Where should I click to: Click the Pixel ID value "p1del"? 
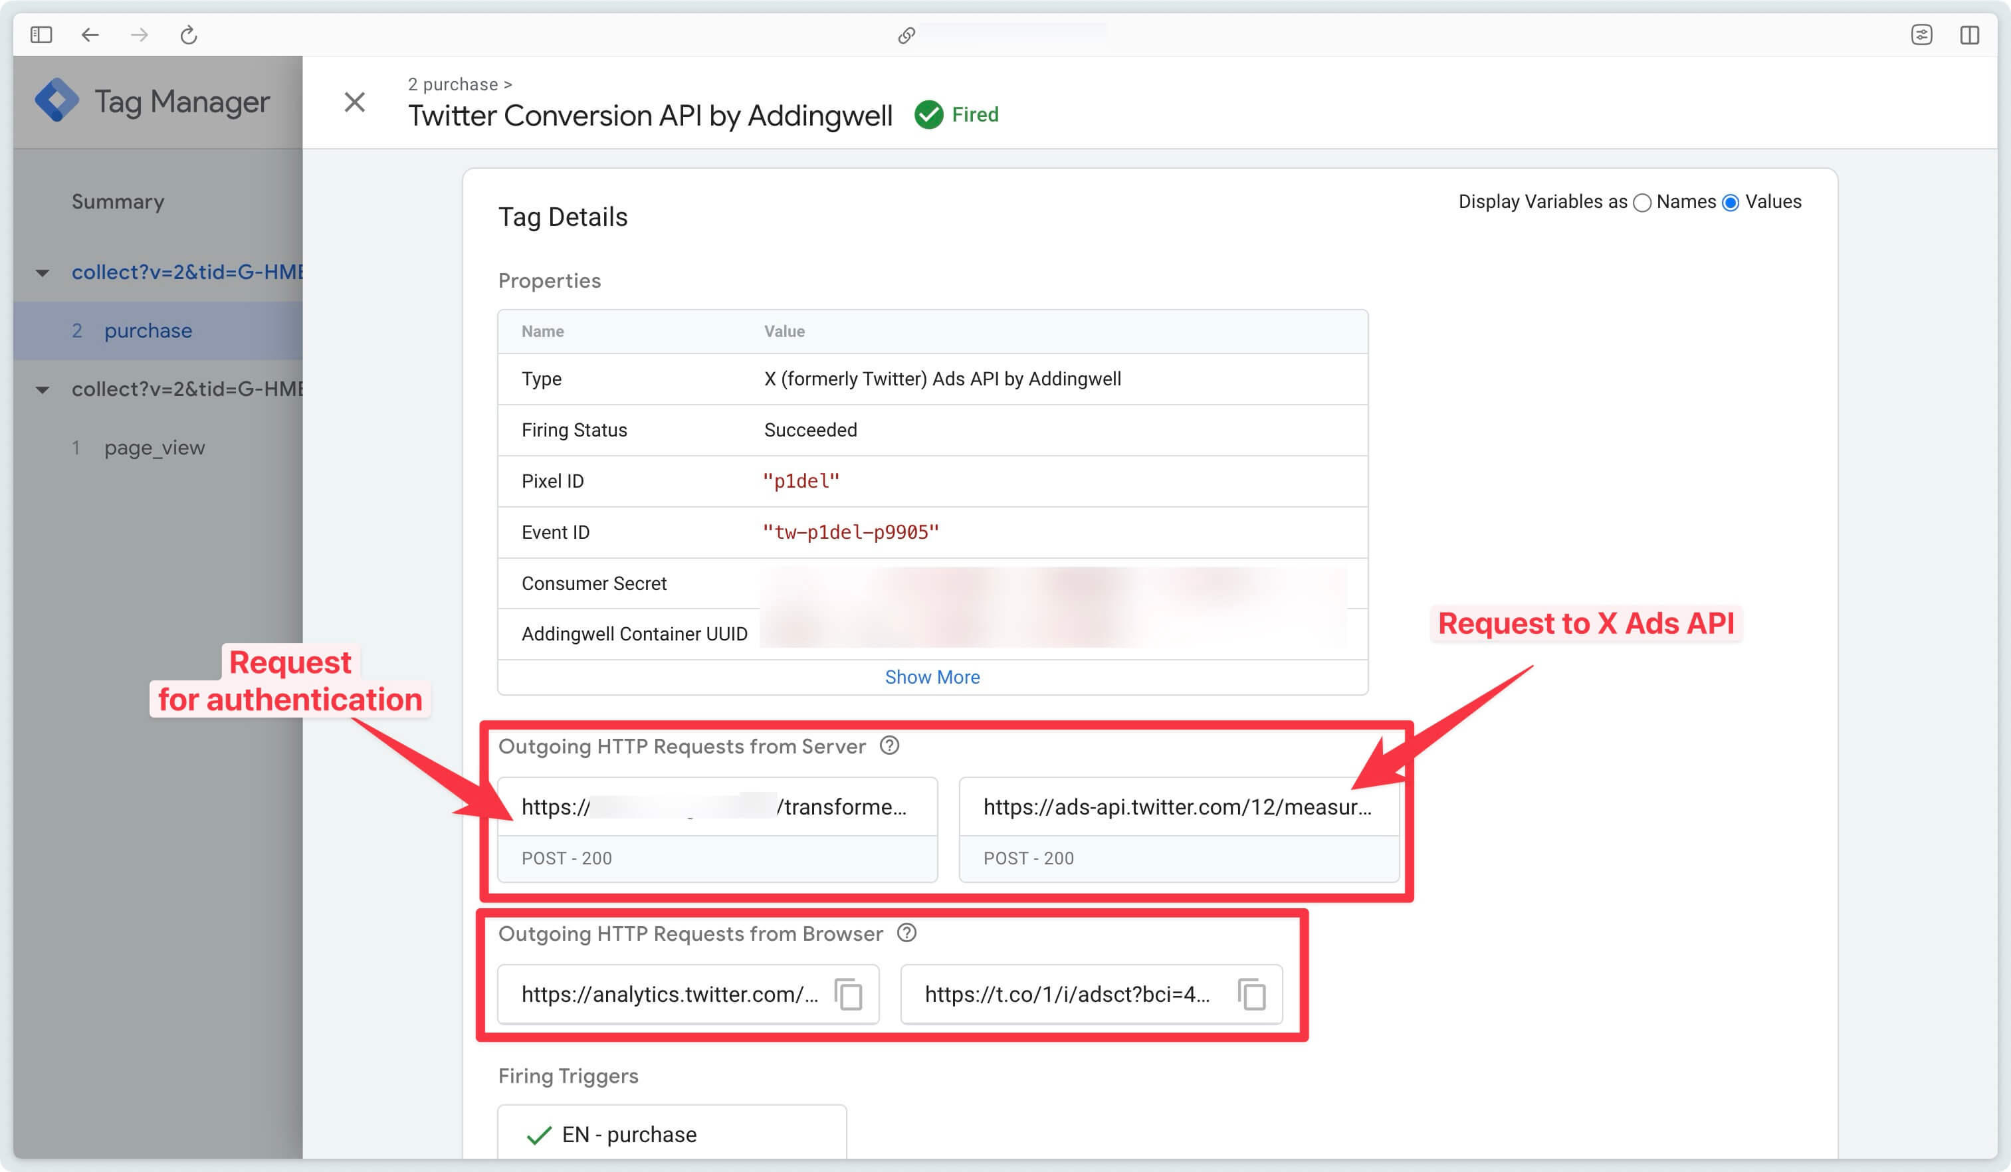point(801,481)
